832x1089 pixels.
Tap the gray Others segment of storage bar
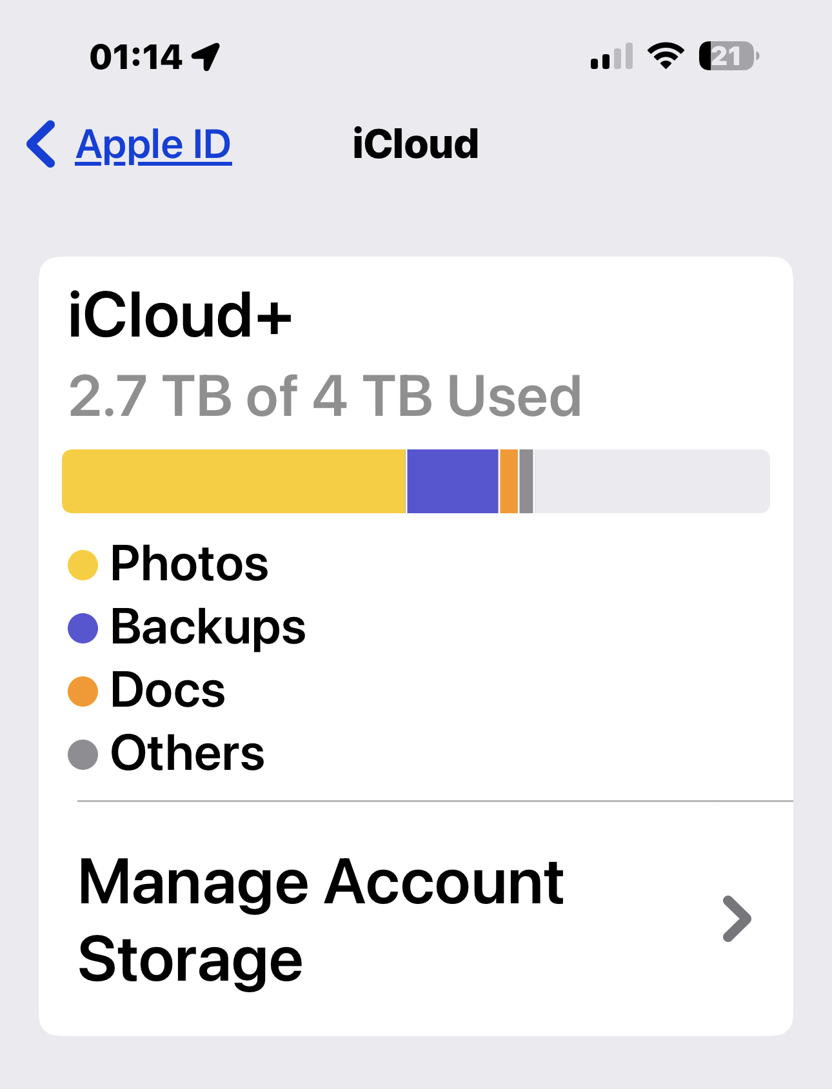click(x=526, y=482)
